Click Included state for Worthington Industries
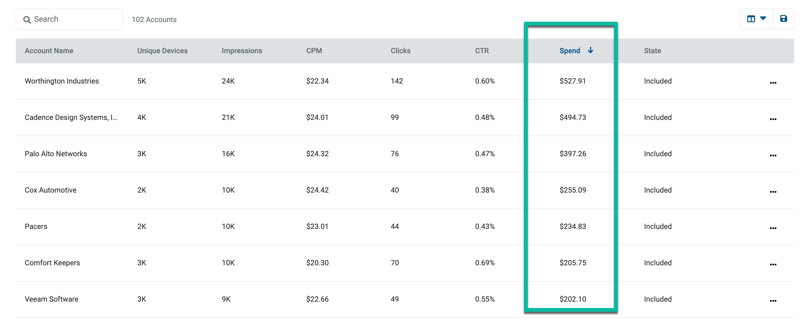The width and height of the screenshot is (804, 320). coord(658,81)
